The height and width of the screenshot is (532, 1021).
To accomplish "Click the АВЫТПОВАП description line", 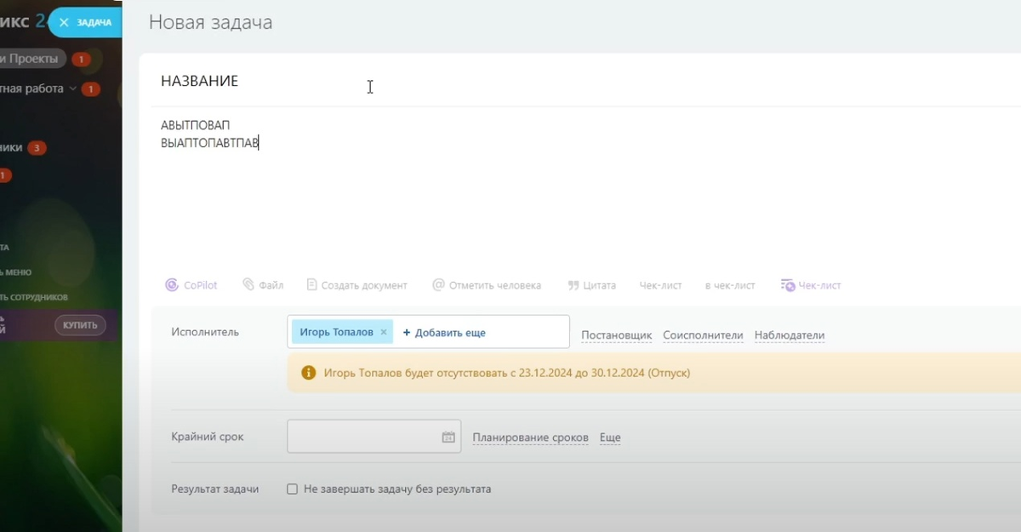I will click(195, 125).
